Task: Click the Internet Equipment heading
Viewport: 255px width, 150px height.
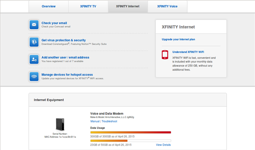Action: (49, 100)
